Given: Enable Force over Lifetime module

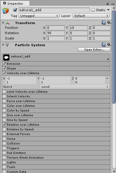Looking at the screenshot, I should 4,101.
